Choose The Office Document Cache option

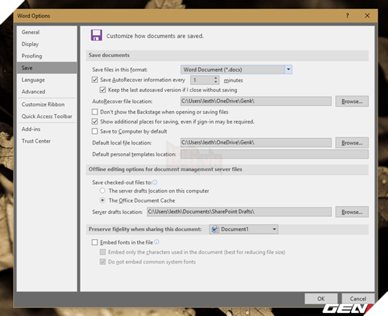[103, 200]
